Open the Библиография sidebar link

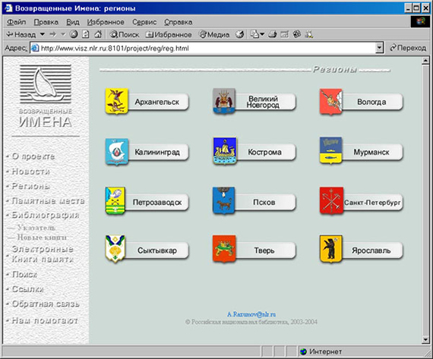[x=46, y=215]
